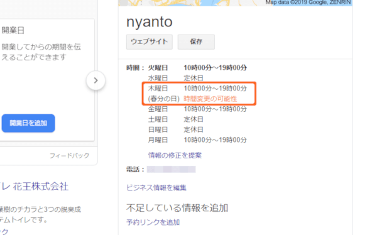Click the 開業日を追加 button
This screenshot has width=377, height=235.
(28, 123)
